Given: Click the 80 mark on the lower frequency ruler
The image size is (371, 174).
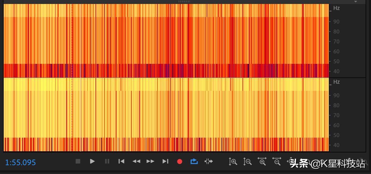Looking at the screenshot, I should [336, 105].
